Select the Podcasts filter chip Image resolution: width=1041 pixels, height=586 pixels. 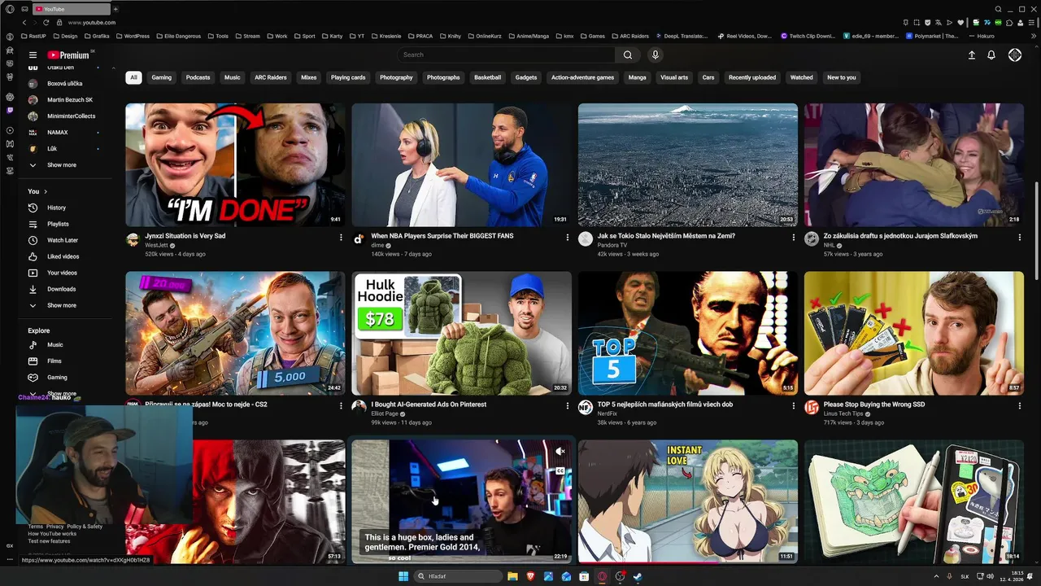point(198,77)
